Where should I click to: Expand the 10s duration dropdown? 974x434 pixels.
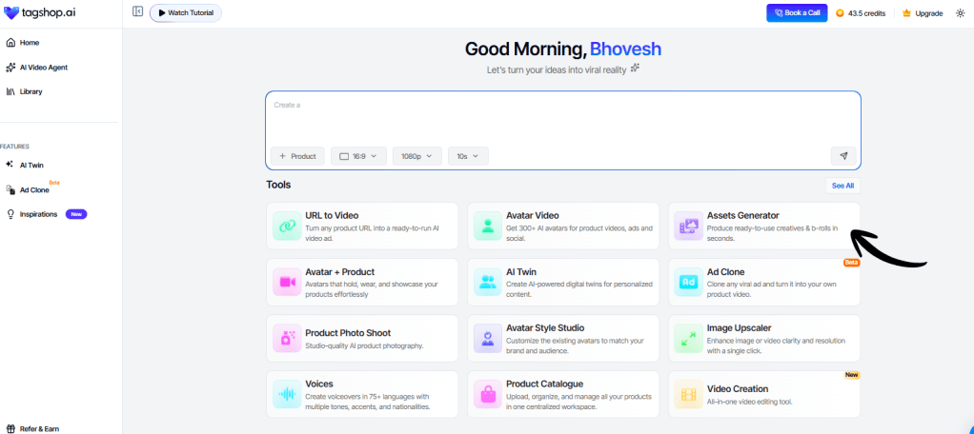(x=468, y=156)
